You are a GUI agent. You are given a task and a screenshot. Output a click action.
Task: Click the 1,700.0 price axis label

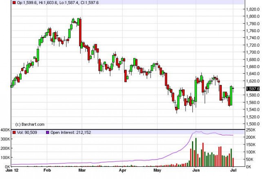[x=253, y=52]
